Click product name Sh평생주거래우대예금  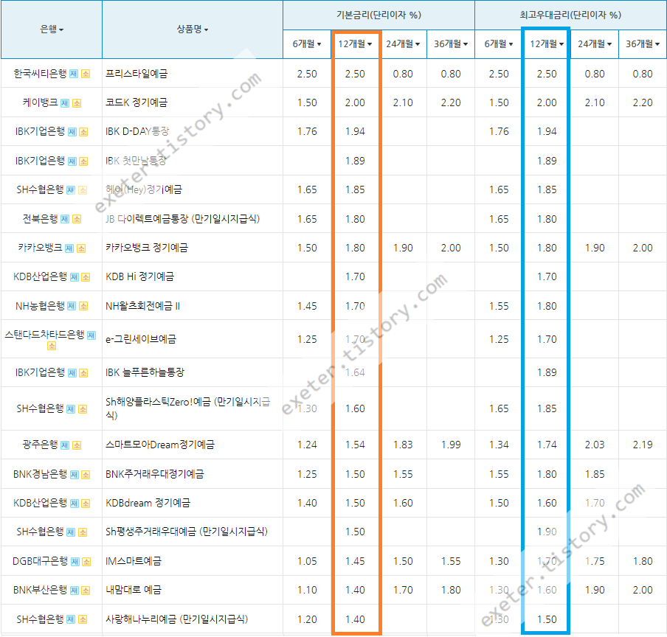pos(151,532)
